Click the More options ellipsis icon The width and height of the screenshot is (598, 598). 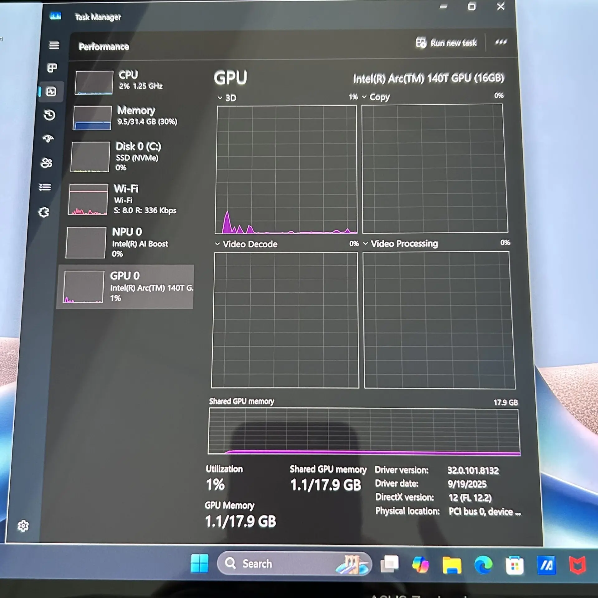pyautogui.click(x=501, y=42)
